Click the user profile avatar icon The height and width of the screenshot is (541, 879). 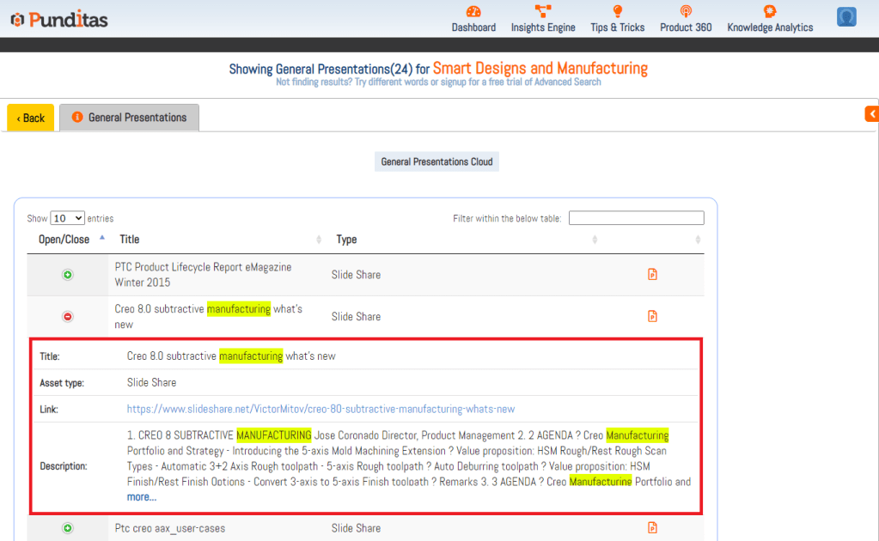[846, 17]
